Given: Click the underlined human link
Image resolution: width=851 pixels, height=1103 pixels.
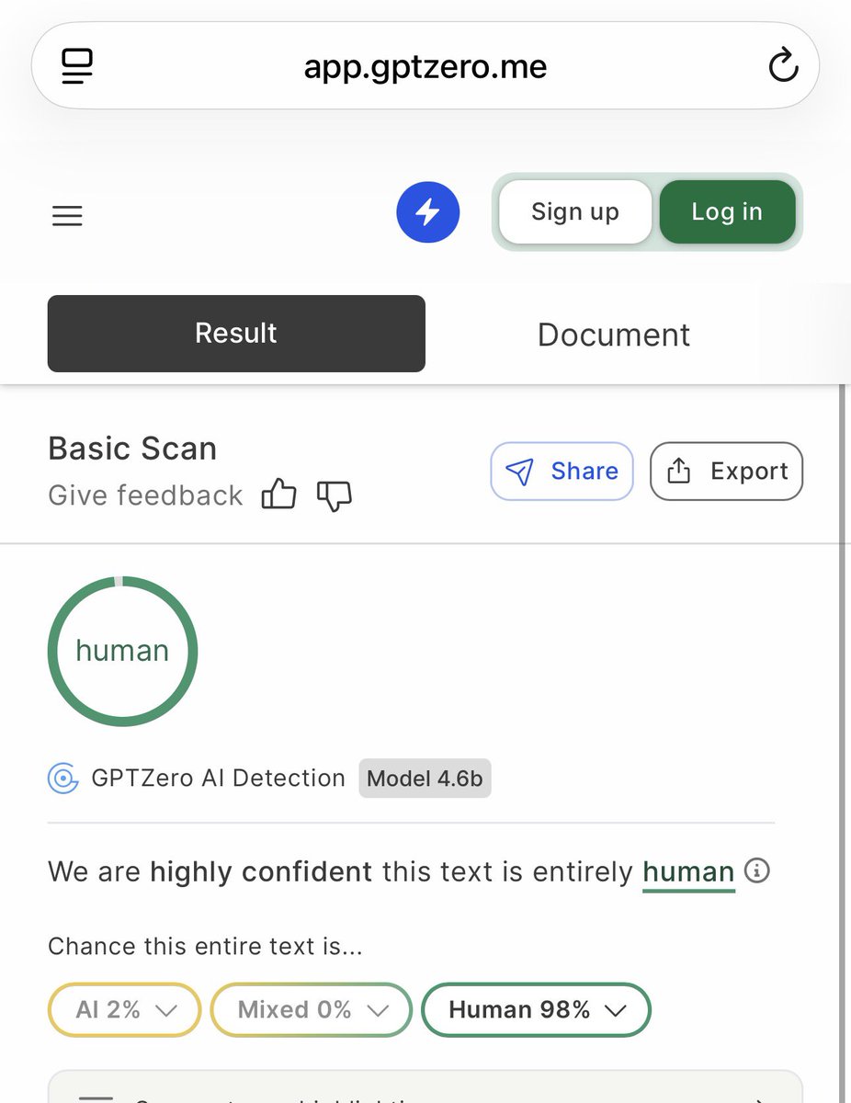Looking at the screenshot, I should (x=688, y=871).
